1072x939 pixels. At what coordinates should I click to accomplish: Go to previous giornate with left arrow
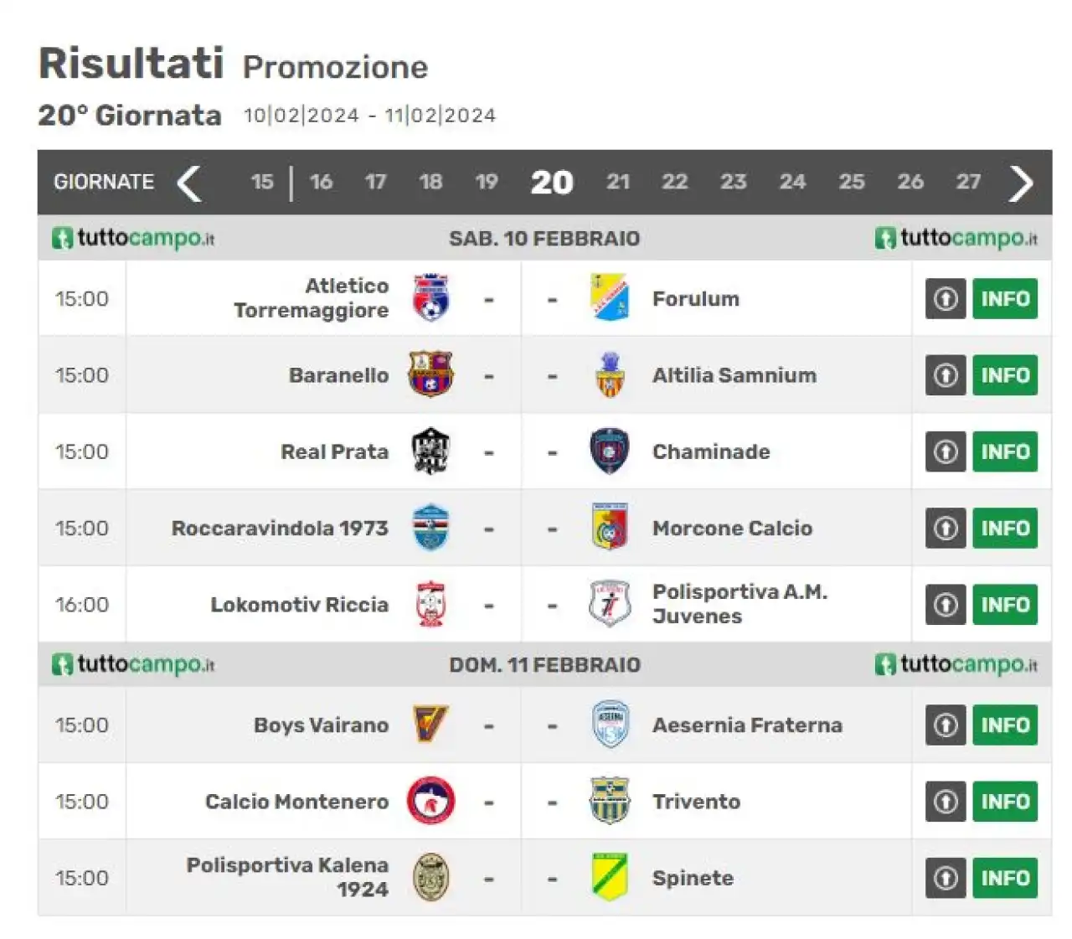click(x=190, y=183)
